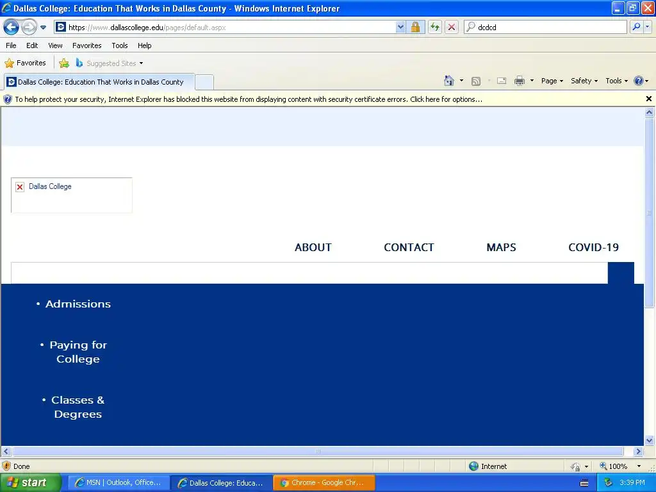Click the address bar URL field
Screen dimensions: 656x492
point(225,27)
